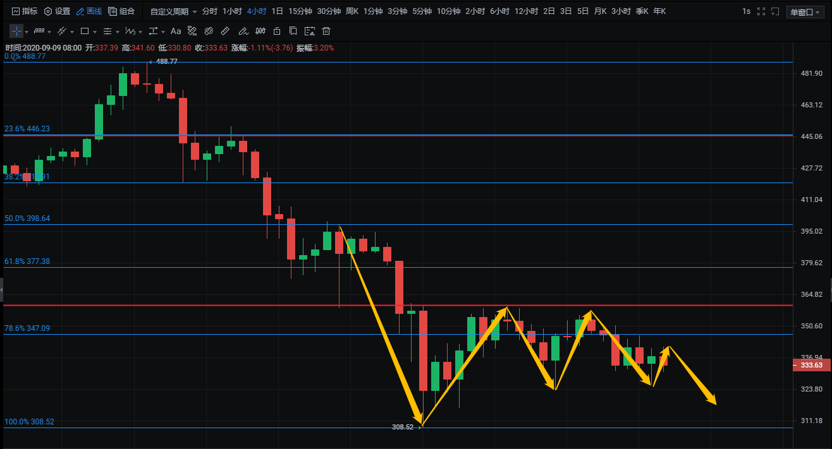Image resolution: width=832 pixels, height=449 pixels.
Task: Select the crosshair cursor tool
Action: click(x=16, y=31)
